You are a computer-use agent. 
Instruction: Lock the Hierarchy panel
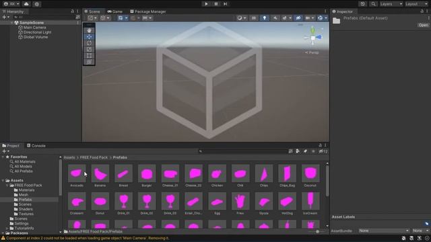pyautogui.click(x=72, y=11)
